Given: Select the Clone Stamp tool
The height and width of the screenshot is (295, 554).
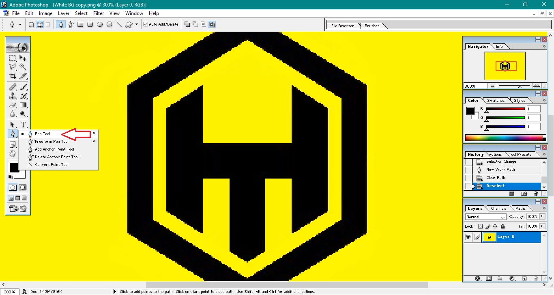Looking at the screenshot, I should pos(13,96).
